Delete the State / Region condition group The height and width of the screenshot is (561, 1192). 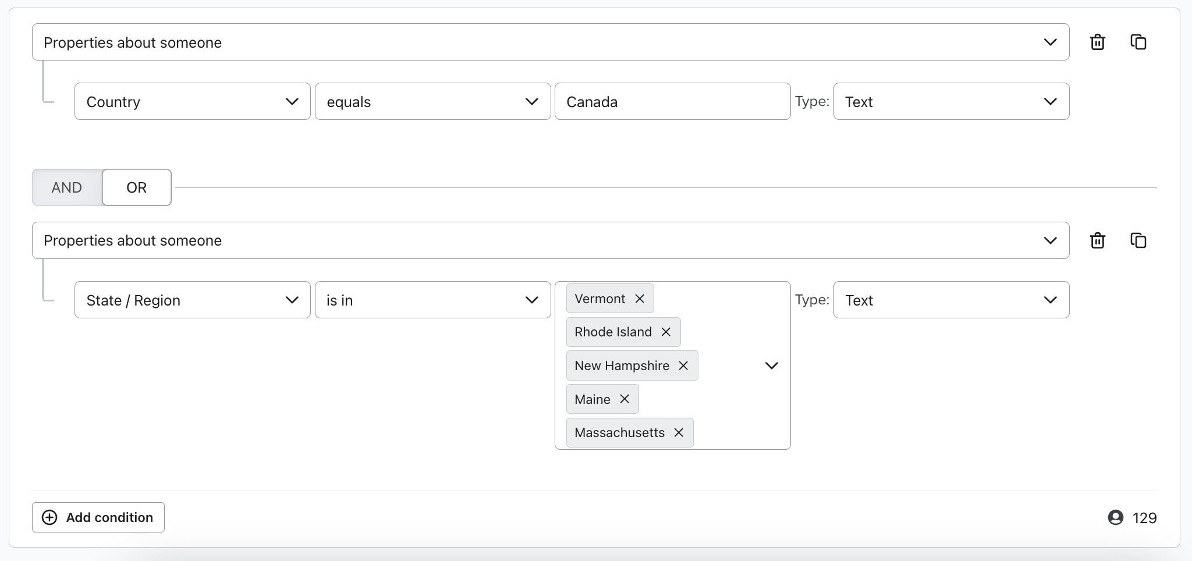(1098, 240)
